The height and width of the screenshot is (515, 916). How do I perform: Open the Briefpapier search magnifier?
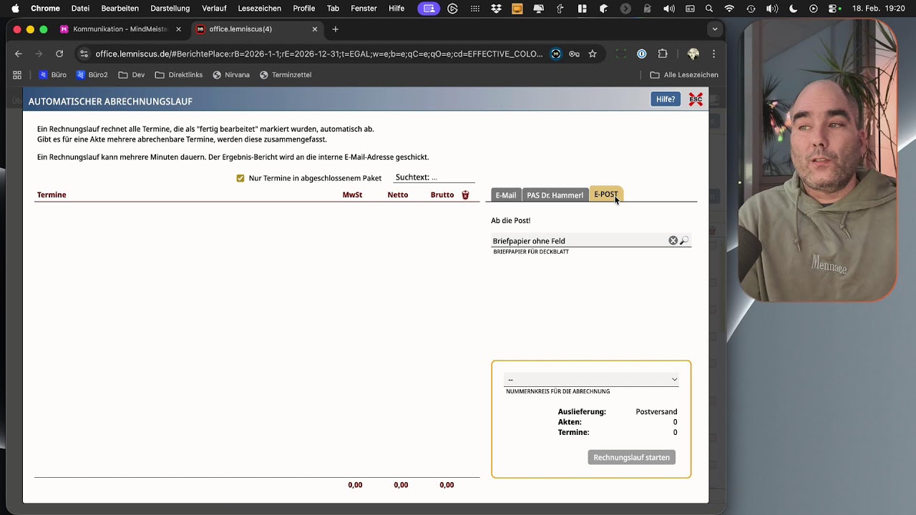click(x=684, y=240)
